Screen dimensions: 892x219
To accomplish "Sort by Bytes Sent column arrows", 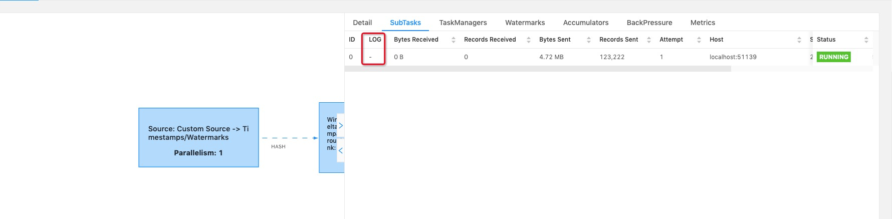I will [589, 40].
